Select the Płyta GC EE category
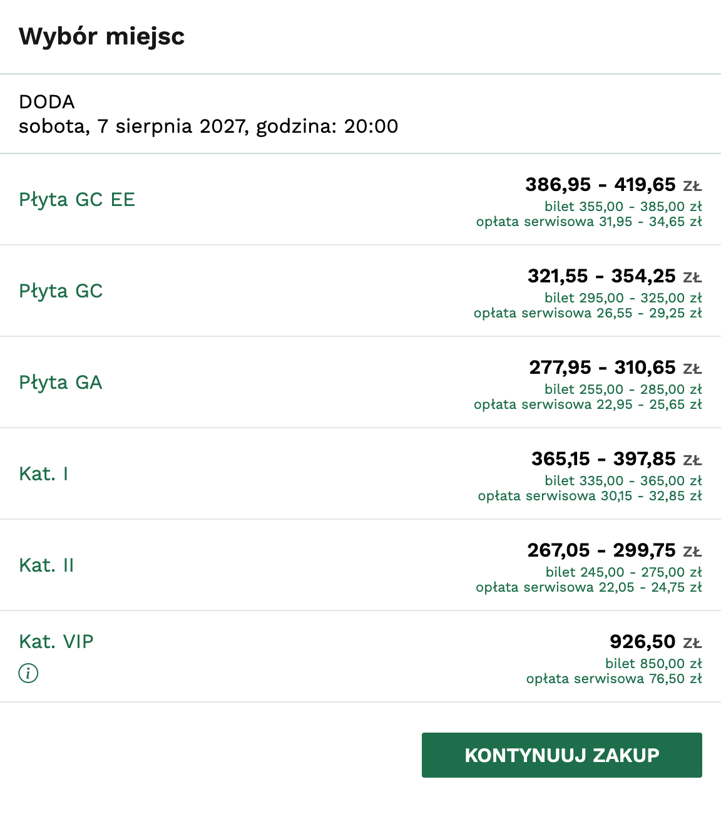721x814 pixels. point(77,200)
